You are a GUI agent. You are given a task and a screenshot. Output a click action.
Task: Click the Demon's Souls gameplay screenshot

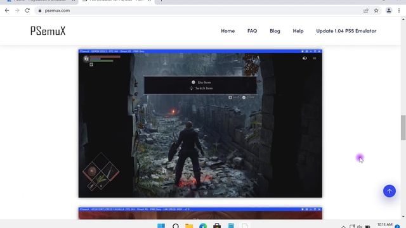(x=200, y=123)
